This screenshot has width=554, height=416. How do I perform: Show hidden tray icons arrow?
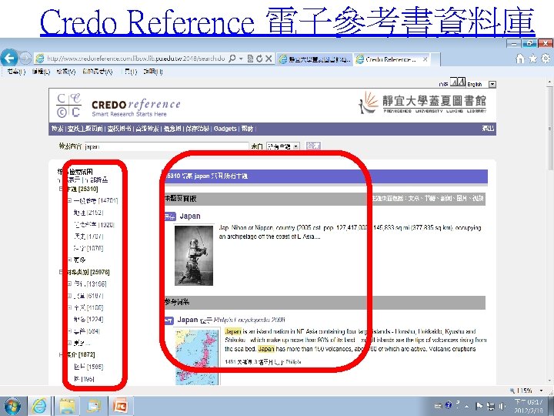pos(467,407)
